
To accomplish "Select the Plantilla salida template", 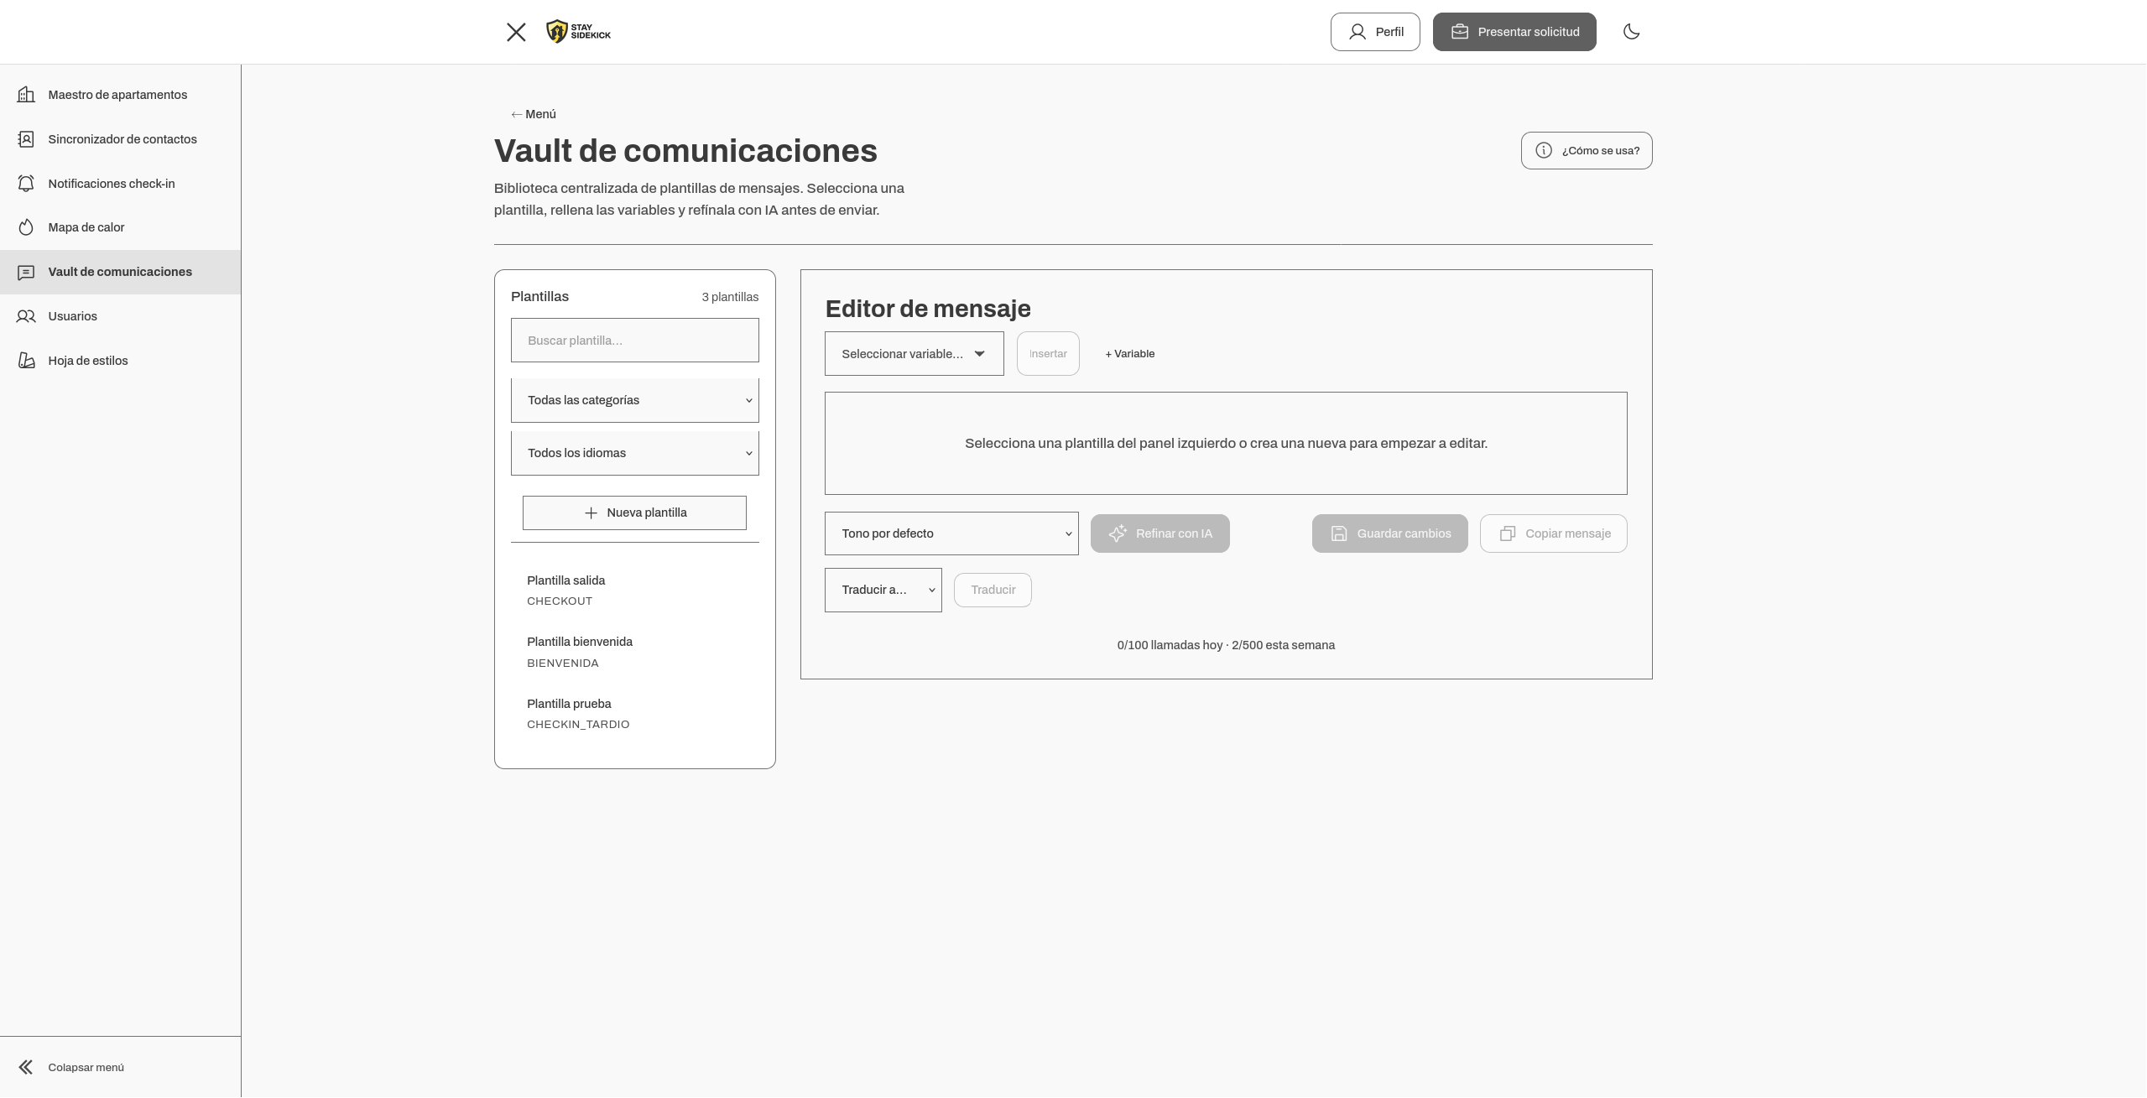I will [635, 591].
